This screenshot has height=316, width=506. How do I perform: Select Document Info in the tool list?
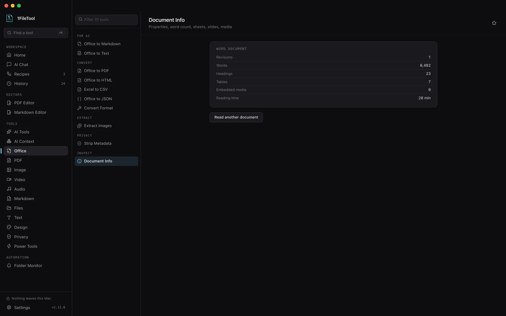(x=106, y=161)
